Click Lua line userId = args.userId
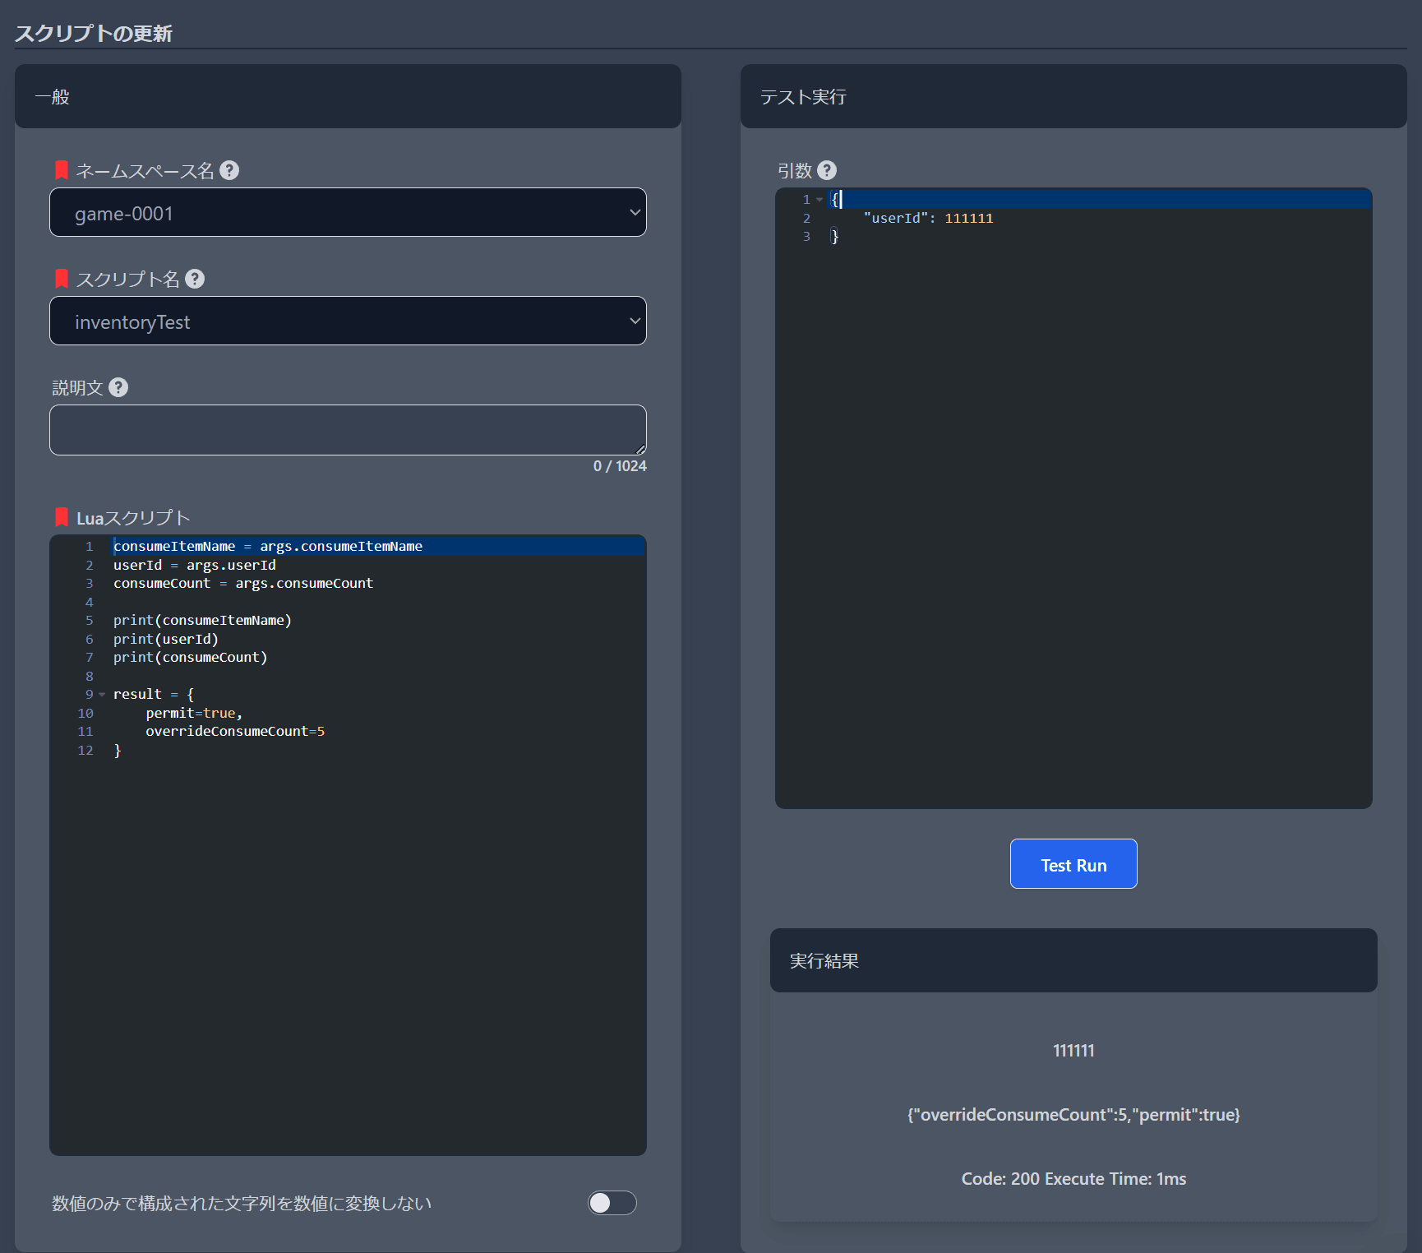The image size is (1422, 1253). [195, 565]
